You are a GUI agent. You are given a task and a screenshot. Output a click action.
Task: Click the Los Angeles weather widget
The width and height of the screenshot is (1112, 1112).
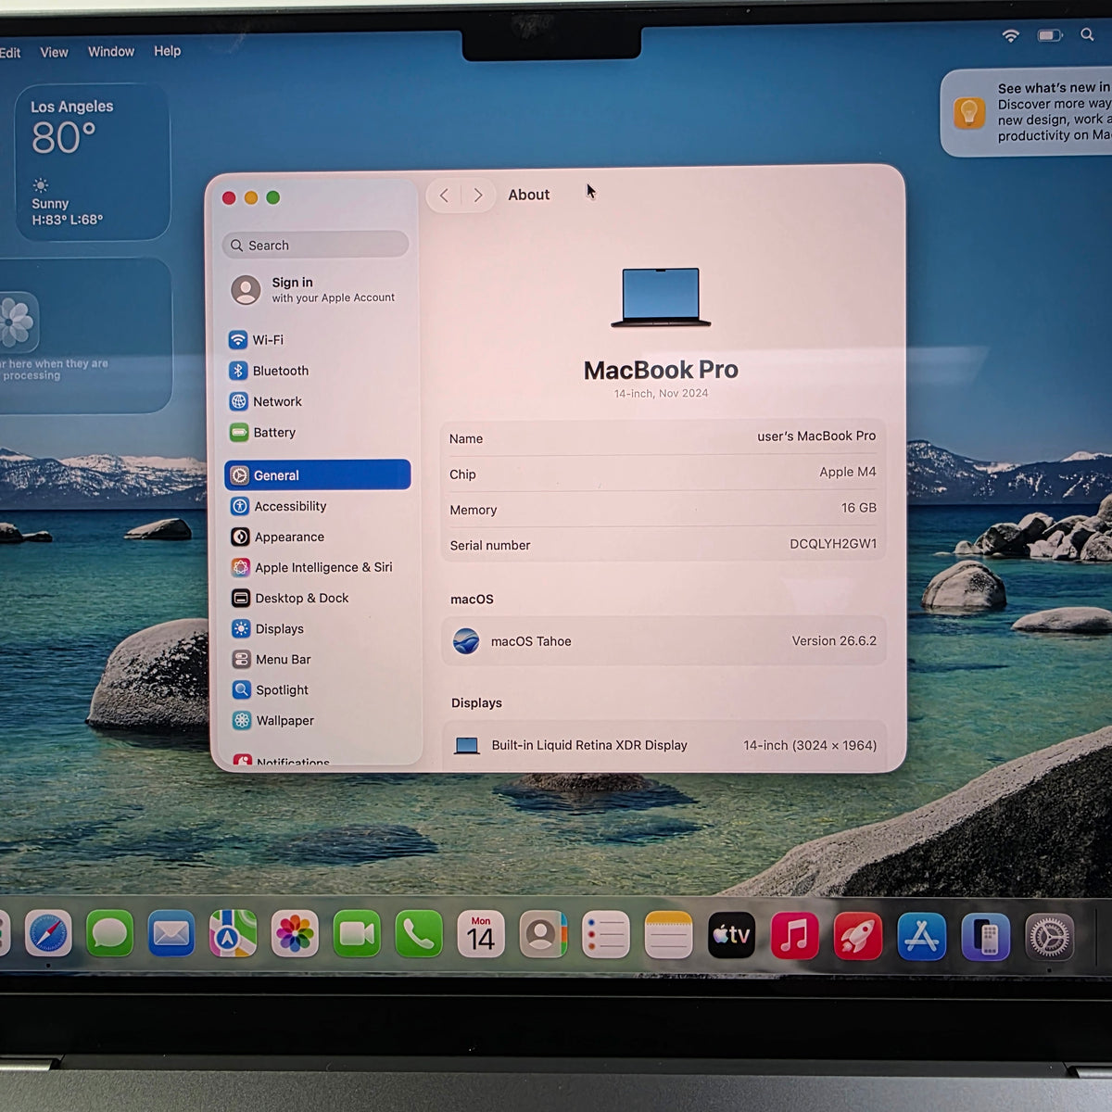(x=93, y=162)
